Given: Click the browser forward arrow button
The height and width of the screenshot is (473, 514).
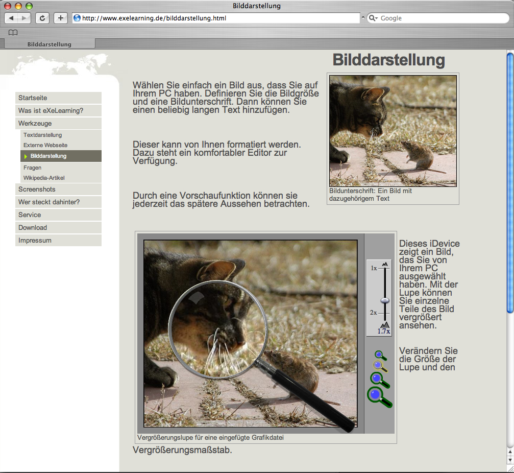Looking at the screenshot, I should 25,18.
